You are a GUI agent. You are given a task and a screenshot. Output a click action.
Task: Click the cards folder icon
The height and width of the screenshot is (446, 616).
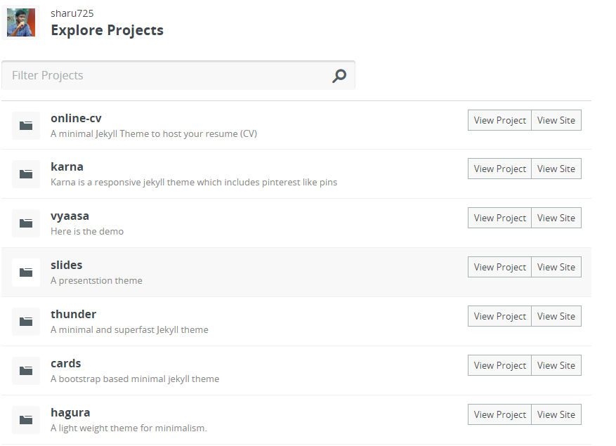click(x=26, y=371)
